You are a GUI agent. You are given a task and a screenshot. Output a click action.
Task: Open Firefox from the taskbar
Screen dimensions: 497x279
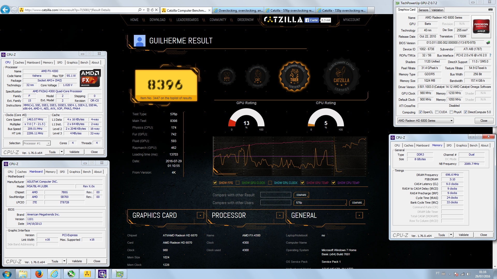pyautogui.click(x=39, y=274)
